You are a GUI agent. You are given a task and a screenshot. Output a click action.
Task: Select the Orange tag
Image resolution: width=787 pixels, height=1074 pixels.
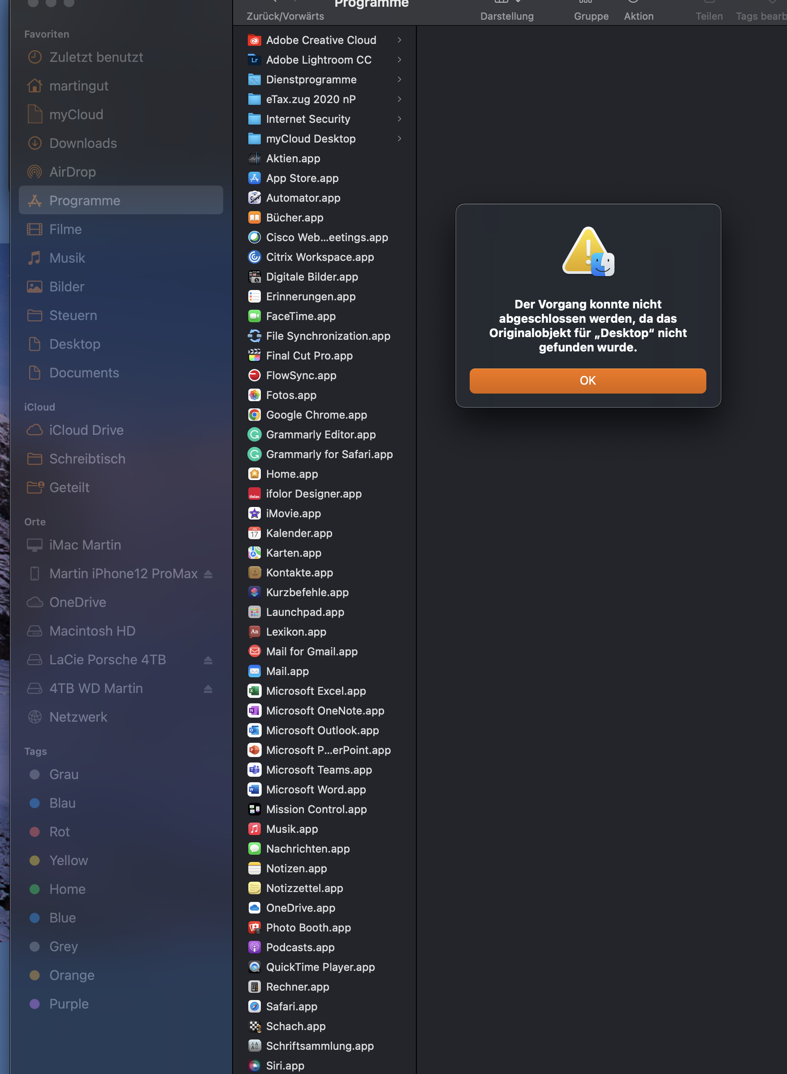(121, 975)
